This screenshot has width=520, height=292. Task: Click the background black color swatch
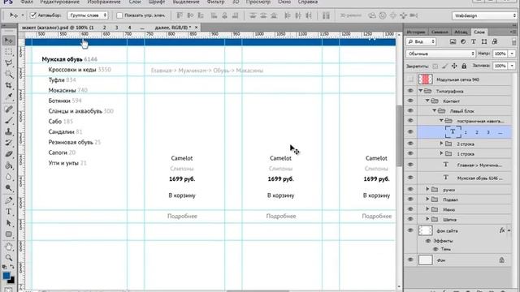(11, 281)
